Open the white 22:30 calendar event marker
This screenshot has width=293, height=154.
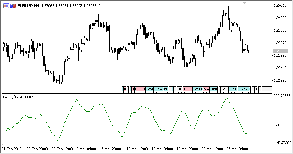(266, 89)
